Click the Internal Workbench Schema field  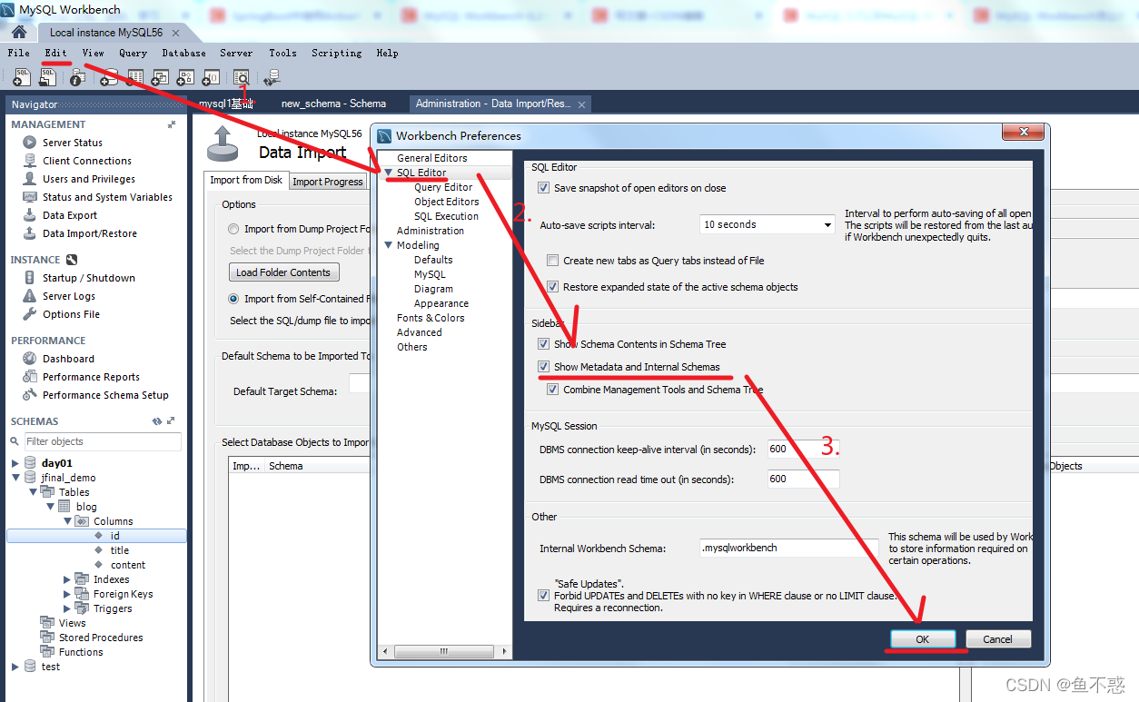pyautogui.click(x=788, y=548)
